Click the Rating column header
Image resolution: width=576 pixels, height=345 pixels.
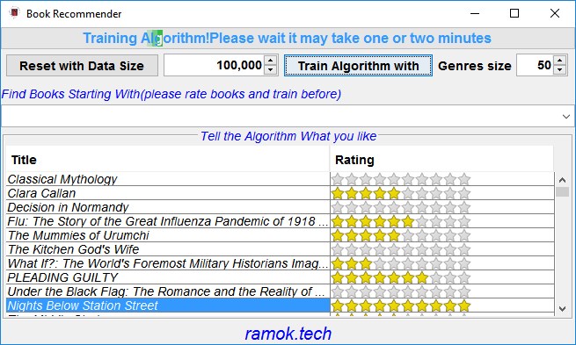pyautogui.click(x=441, y=160)
